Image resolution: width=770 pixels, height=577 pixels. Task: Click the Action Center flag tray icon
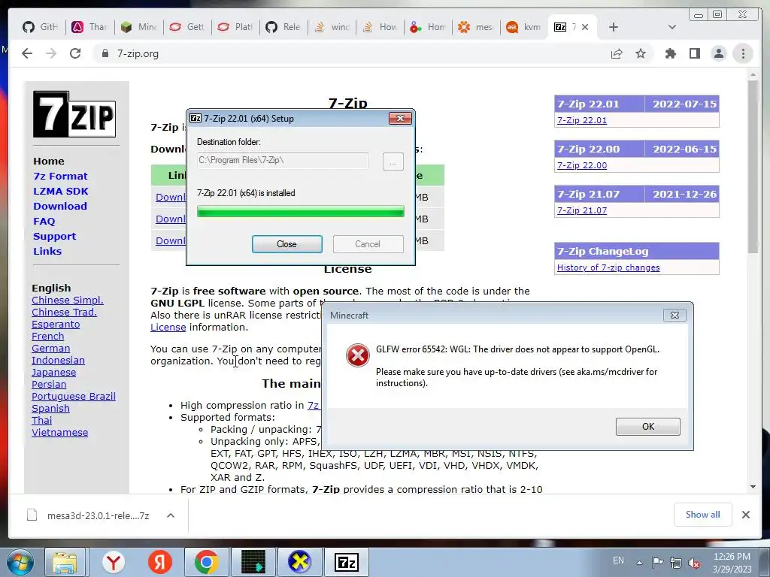[x=657, y=562]
